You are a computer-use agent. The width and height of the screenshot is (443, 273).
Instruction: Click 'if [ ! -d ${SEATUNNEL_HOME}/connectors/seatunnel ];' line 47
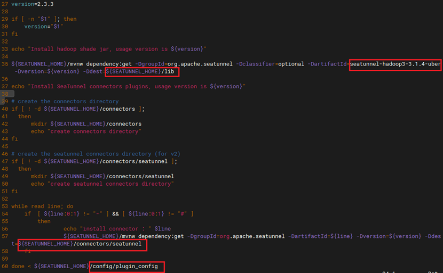(94, 161)
